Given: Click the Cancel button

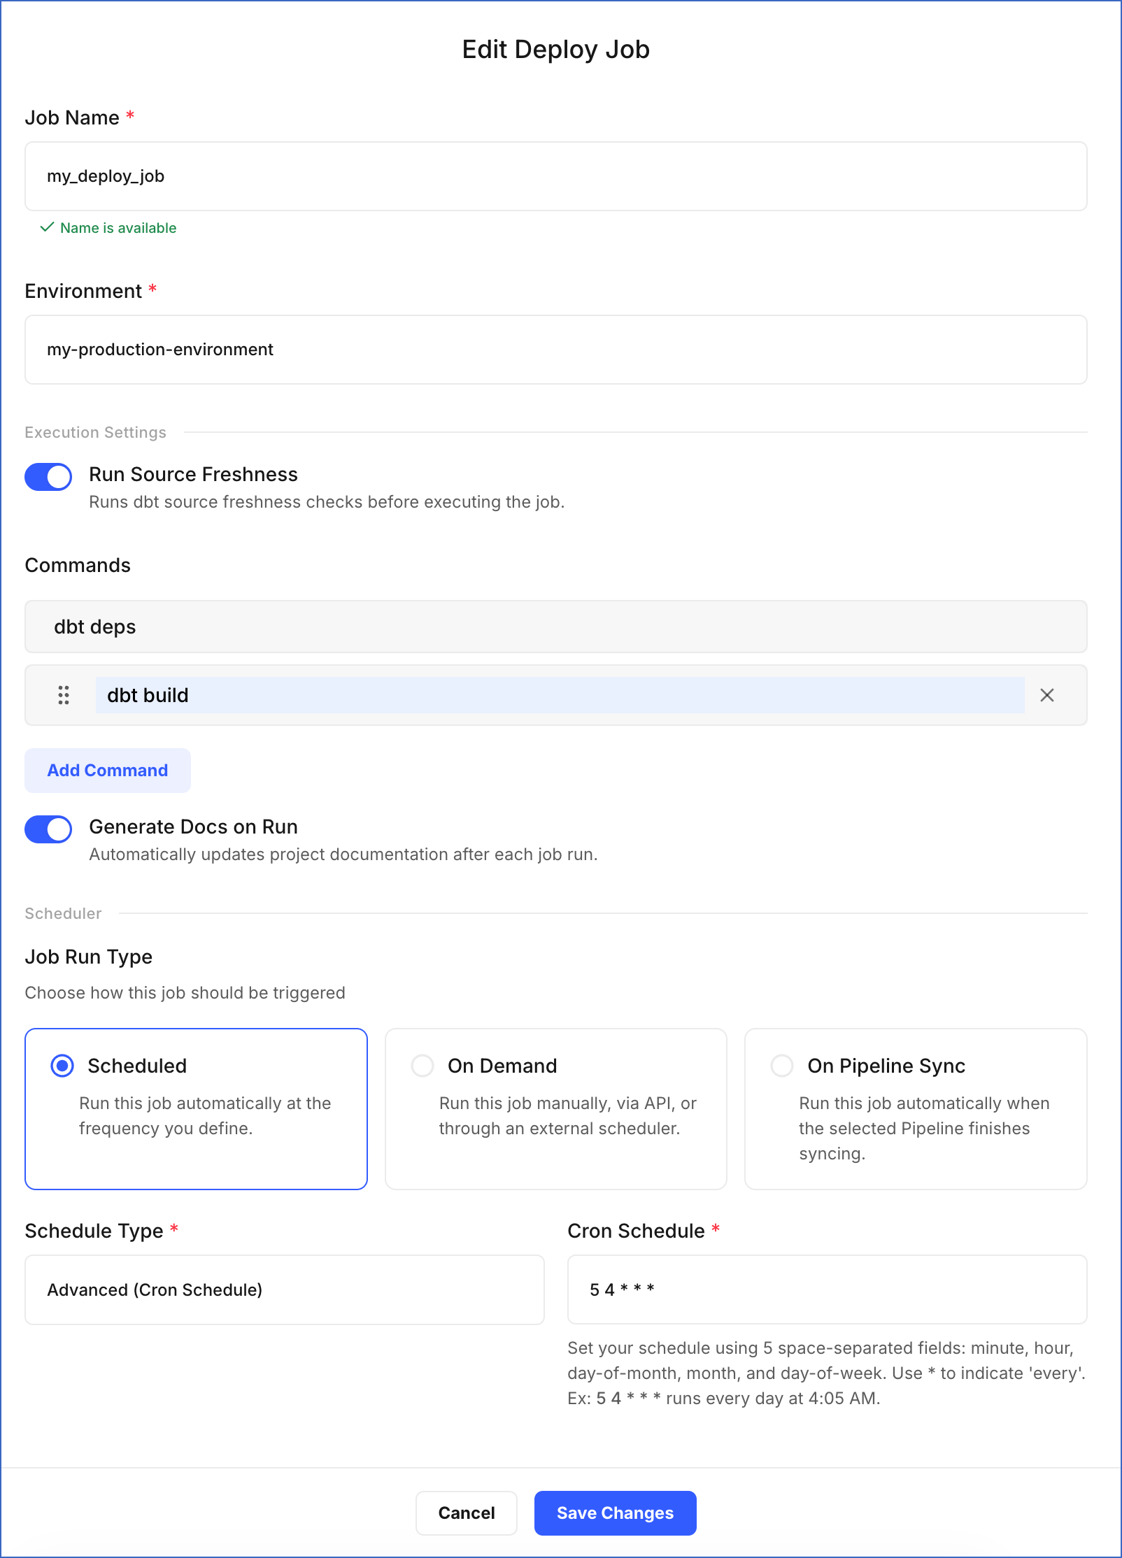Looking at the screenshot, I should point(467,1513).
